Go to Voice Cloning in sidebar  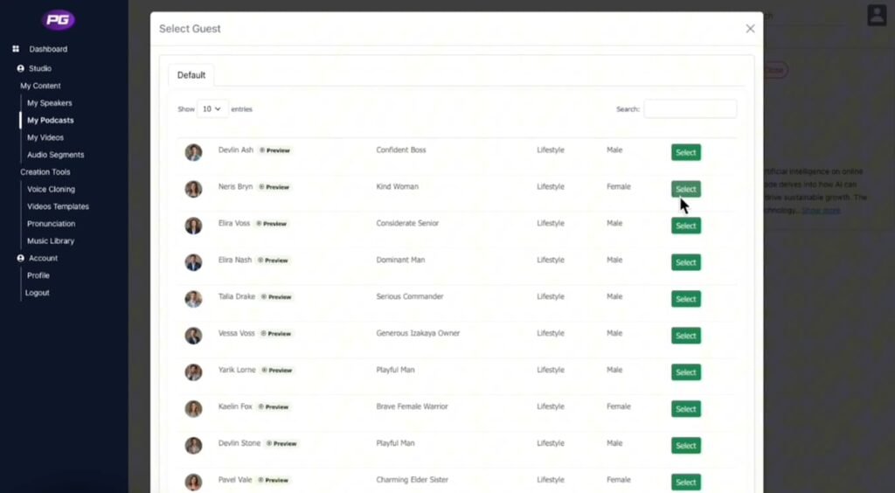(x=51, y=189)
